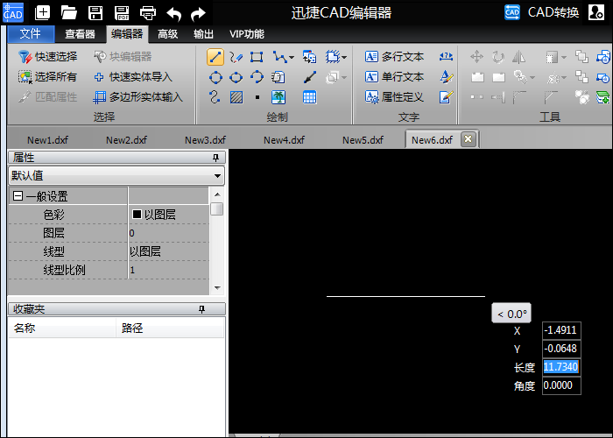Click the 路径 column header in favorites
This screenshot has width=613, height=438.
(x=170, y=328)
